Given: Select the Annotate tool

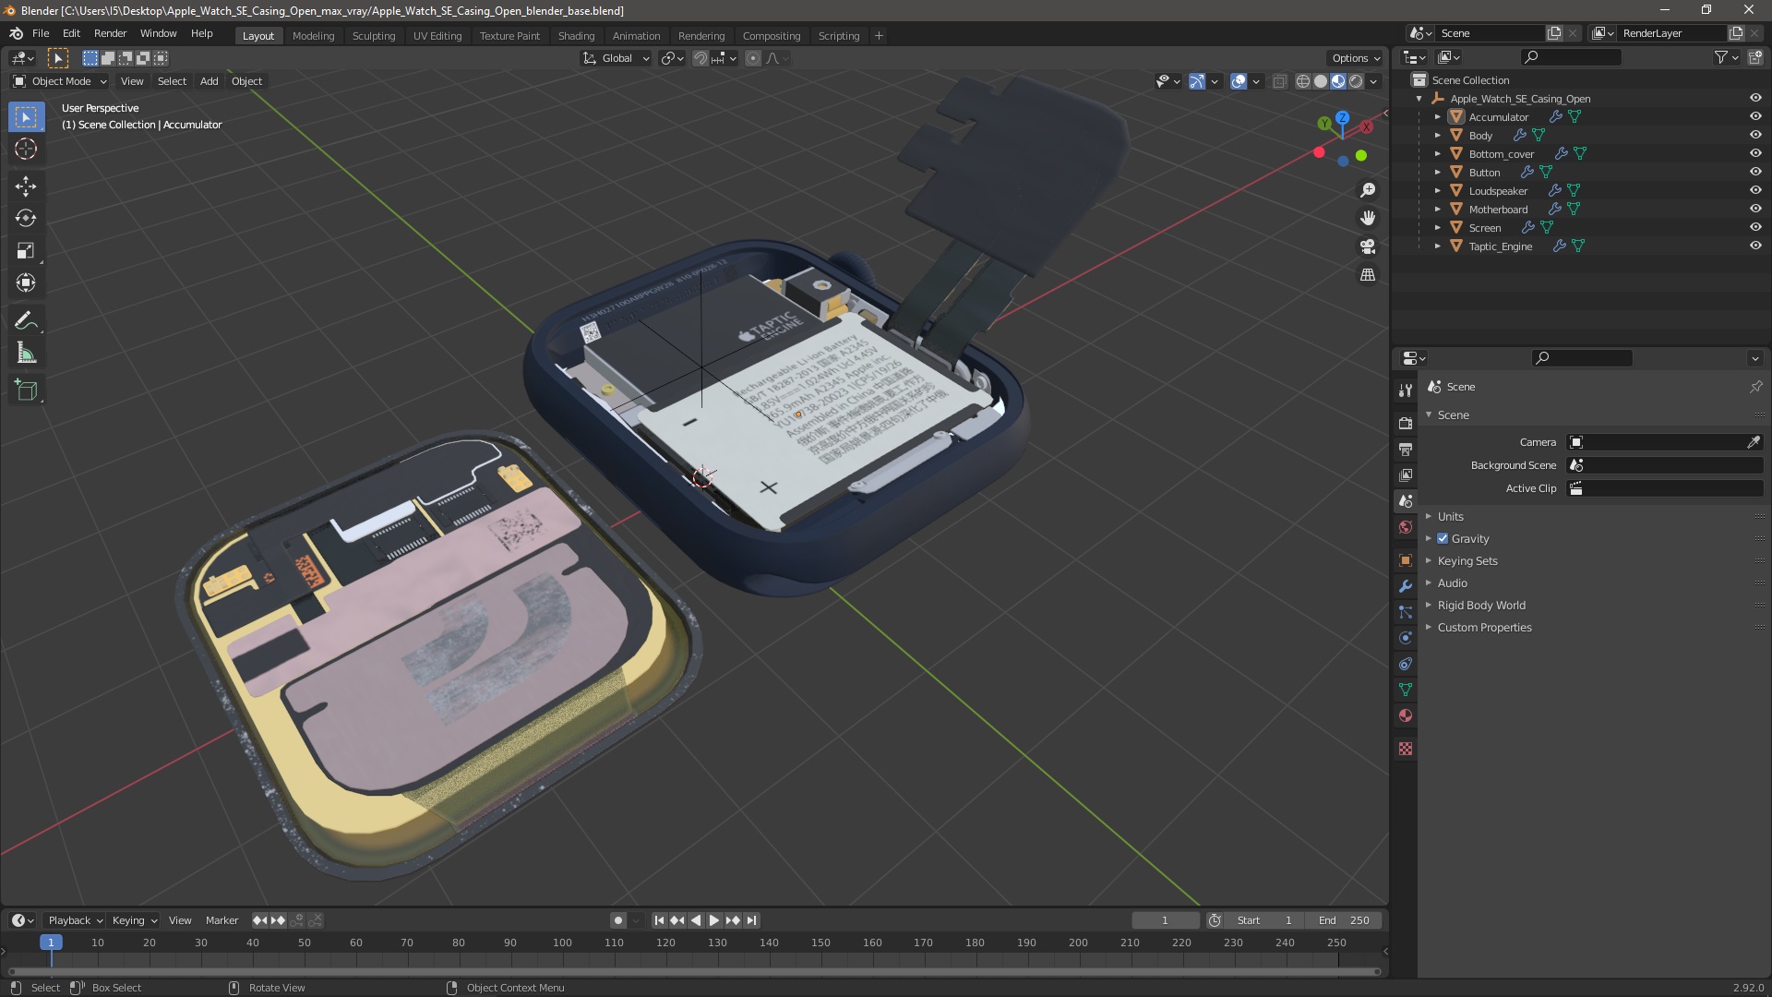Looking at the screenshot, I should point(26,321).
